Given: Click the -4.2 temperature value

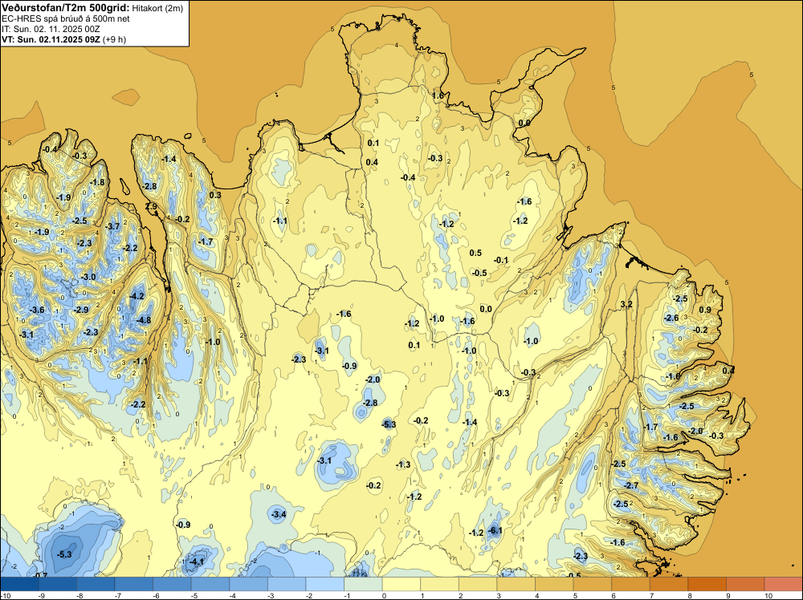Looking at the screenshot, I should pos(137,296).
